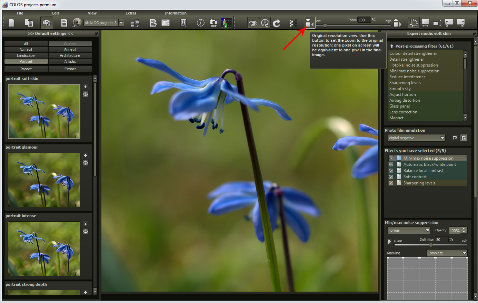Screen dimensions: 478x303
Task: Click the original resolution view button
Action: (309, 23)
